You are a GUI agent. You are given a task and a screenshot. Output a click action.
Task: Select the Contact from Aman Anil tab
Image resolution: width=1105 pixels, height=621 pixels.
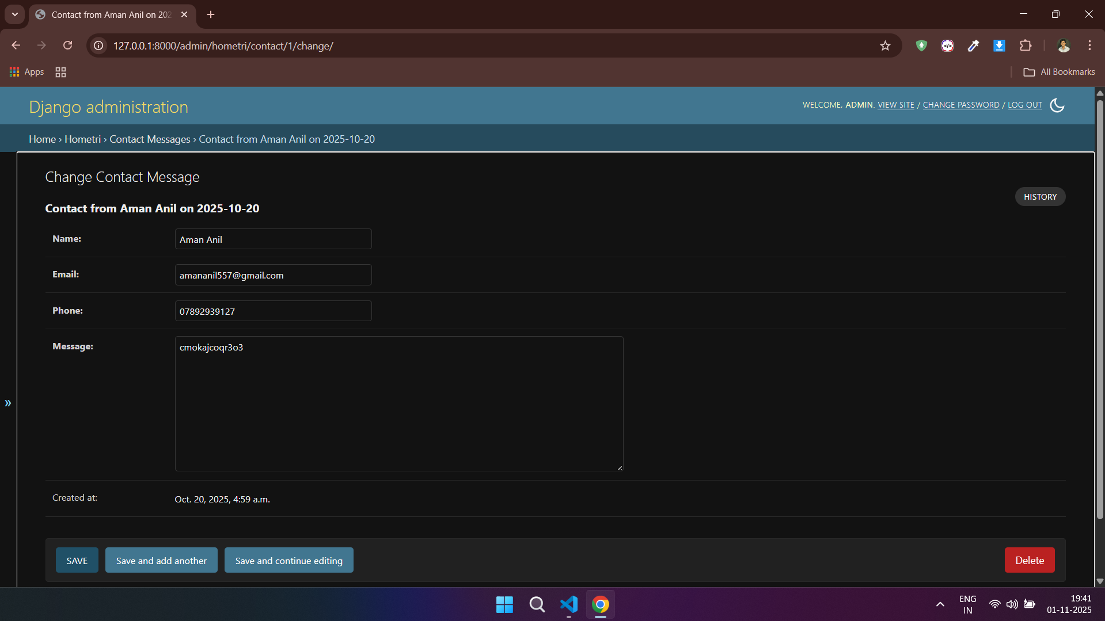pyautogui.click(x=112, y=14)
